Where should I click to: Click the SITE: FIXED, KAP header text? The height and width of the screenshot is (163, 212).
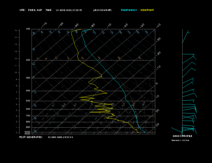coord(31,10)
